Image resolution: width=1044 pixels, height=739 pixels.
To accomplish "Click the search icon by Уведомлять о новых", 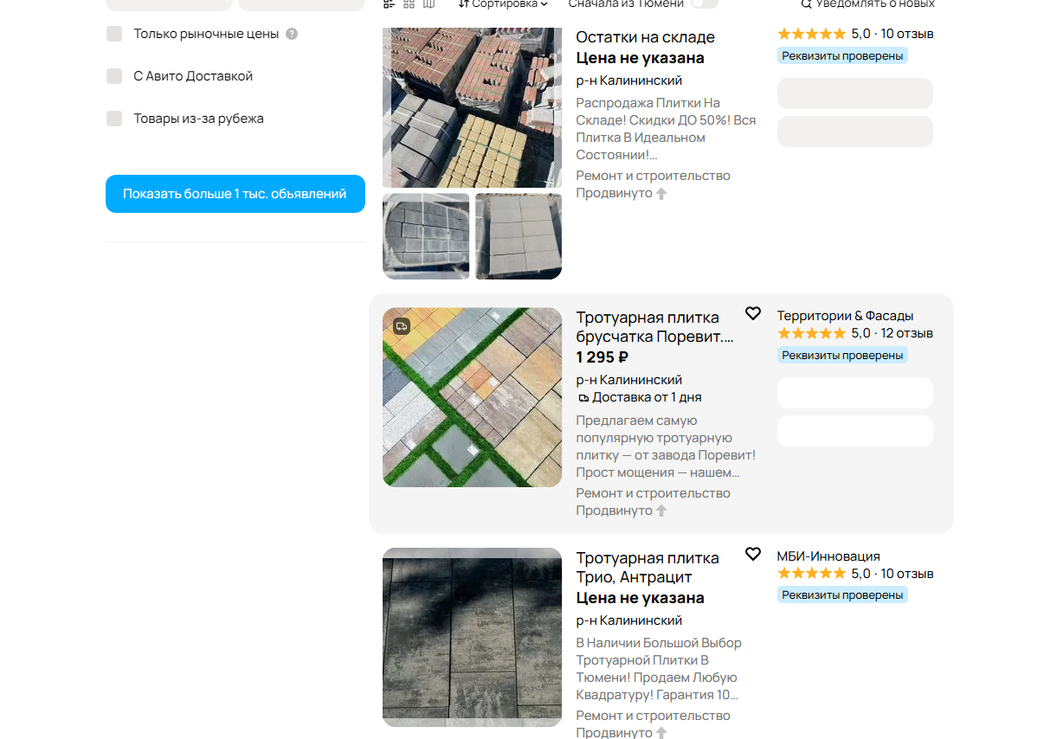I will tap(807, 4).
